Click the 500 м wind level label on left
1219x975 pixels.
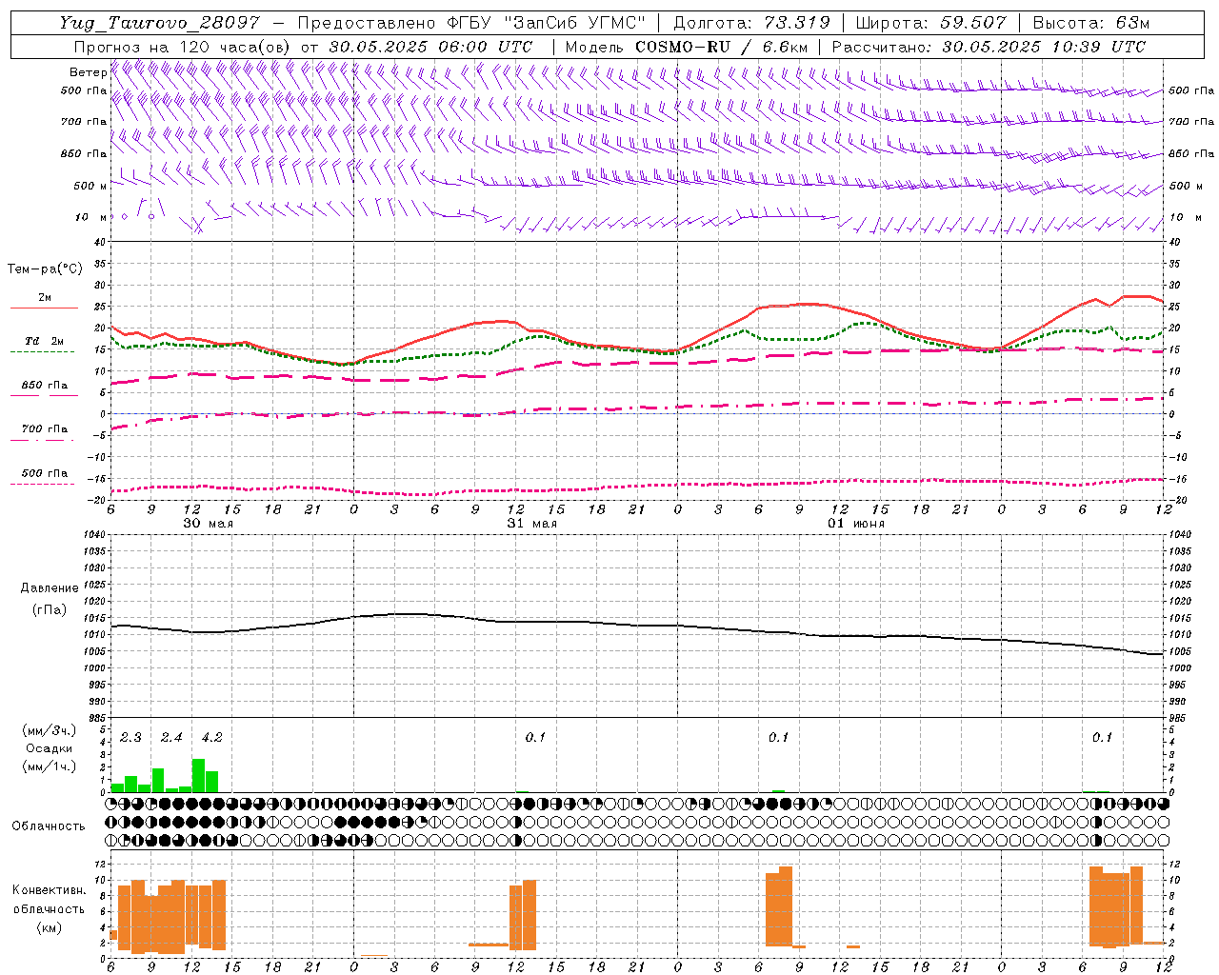click(90, 186)
